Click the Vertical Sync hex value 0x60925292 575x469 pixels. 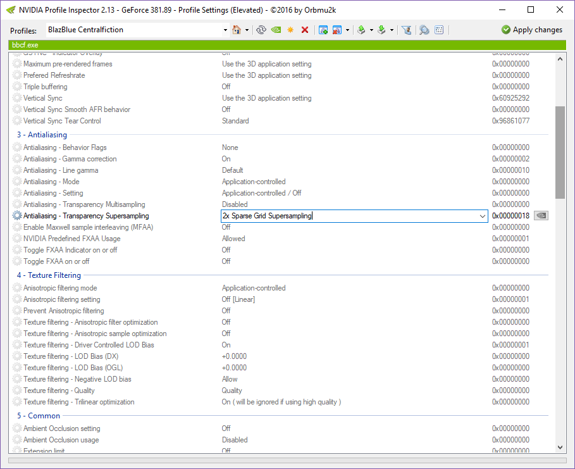[x=510, y=98]
